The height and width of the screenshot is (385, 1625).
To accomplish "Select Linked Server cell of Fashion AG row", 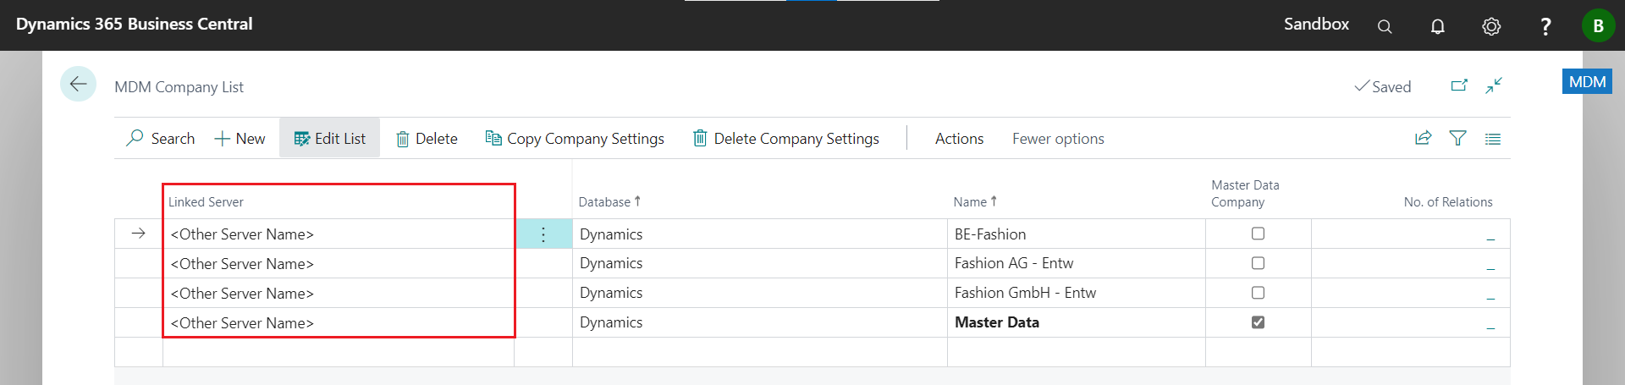I will (x=339, y=264).
